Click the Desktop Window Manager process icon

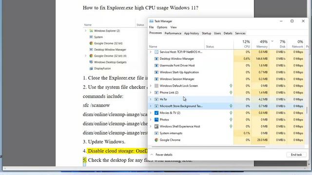pyautogui.click(x=156, y=59)
